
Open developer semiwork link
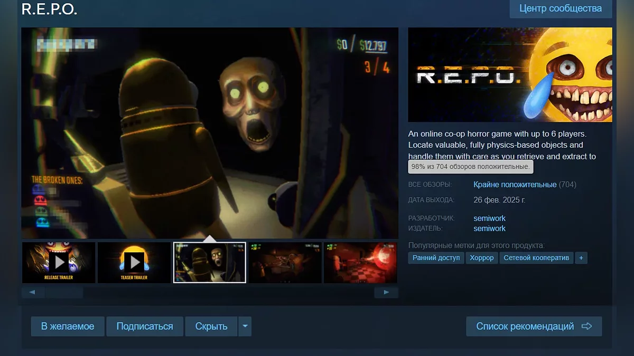pos(489,218)
